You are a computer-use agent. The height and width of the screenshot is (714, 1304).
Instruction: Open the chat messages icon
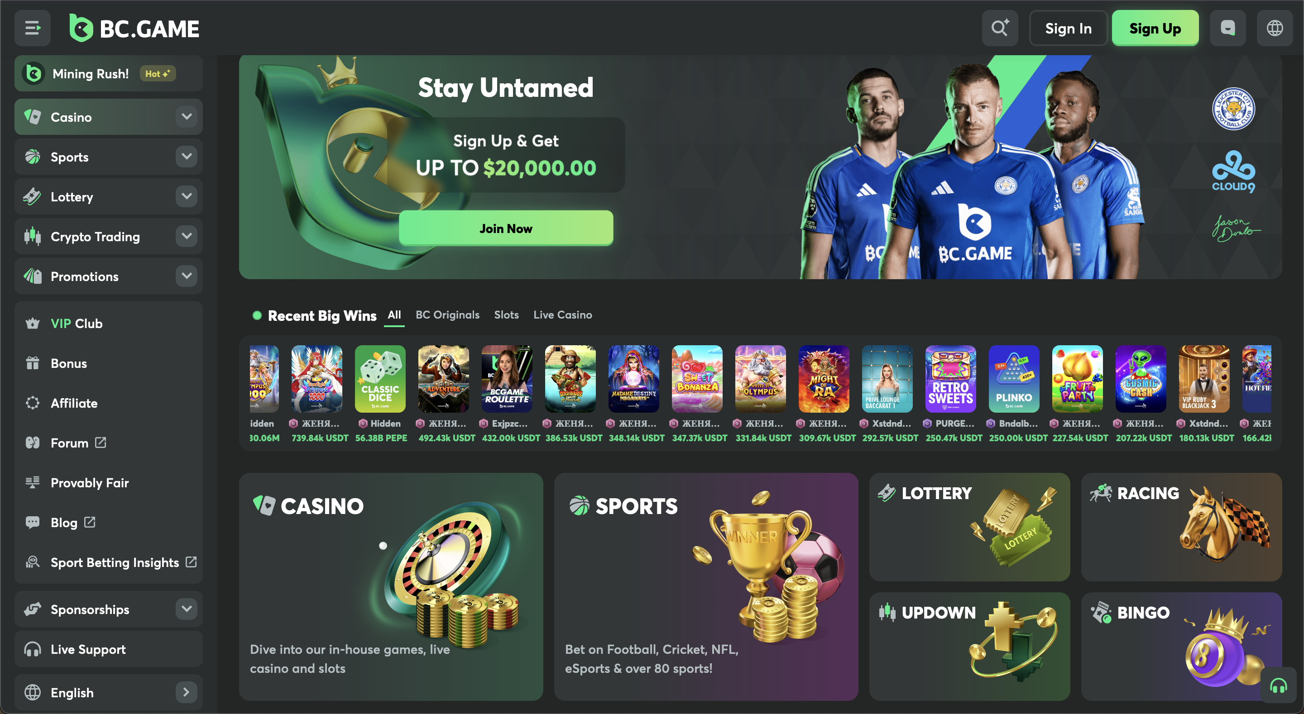pos(1227,29)
